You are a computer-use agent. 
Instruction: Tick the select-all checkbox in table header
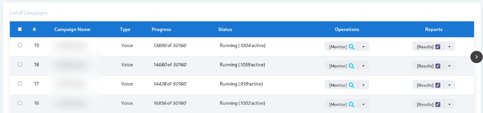click(x=20, y=29)
